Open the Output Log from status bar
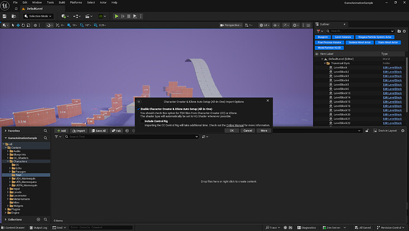 point(38,227)
